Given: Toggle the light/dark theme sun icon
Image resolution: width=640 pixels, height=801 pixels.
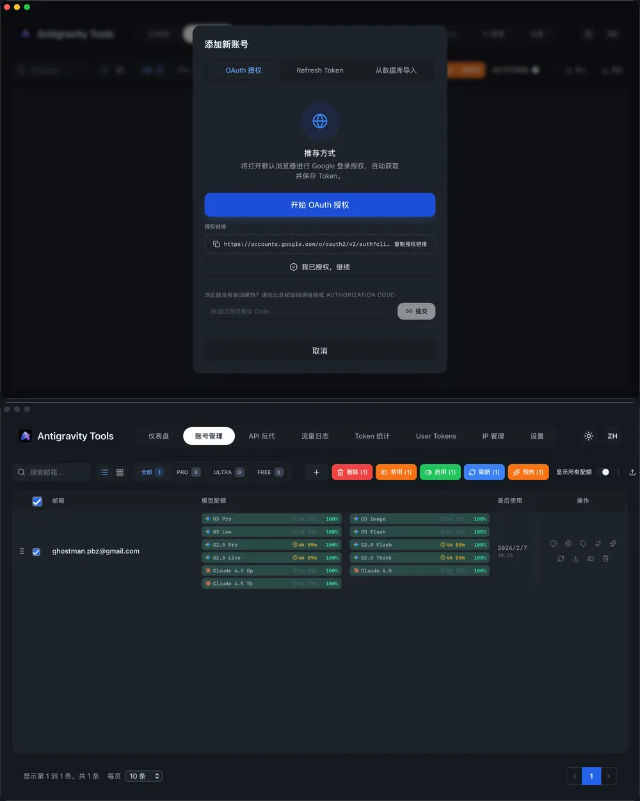Looking at the screenshot, I should pos(589,436).
